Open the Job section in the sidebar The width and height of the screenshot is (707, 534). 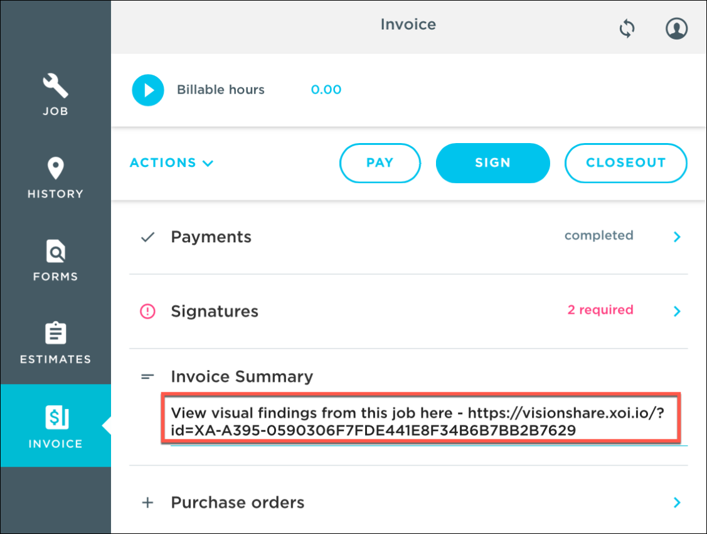55,94
